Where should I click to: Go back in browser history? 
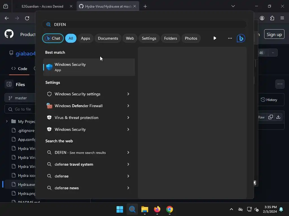click(7, 18)
